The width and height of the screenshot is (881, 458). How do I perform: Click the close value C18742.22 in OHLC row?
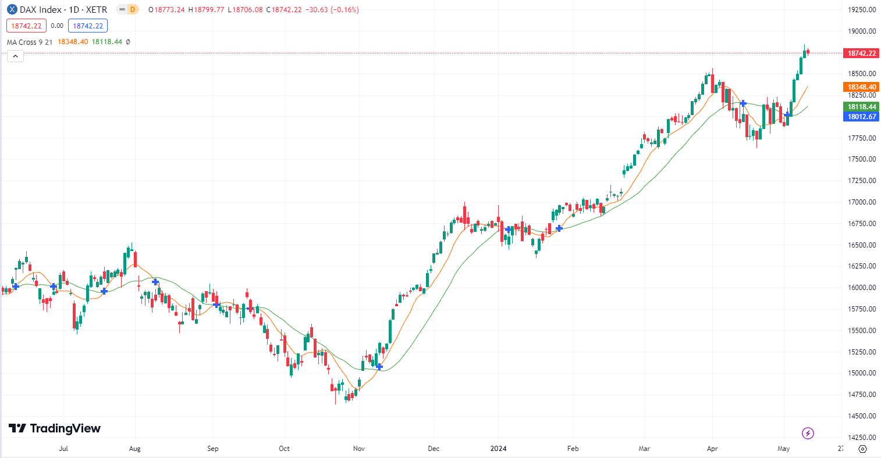click(284, 10)
